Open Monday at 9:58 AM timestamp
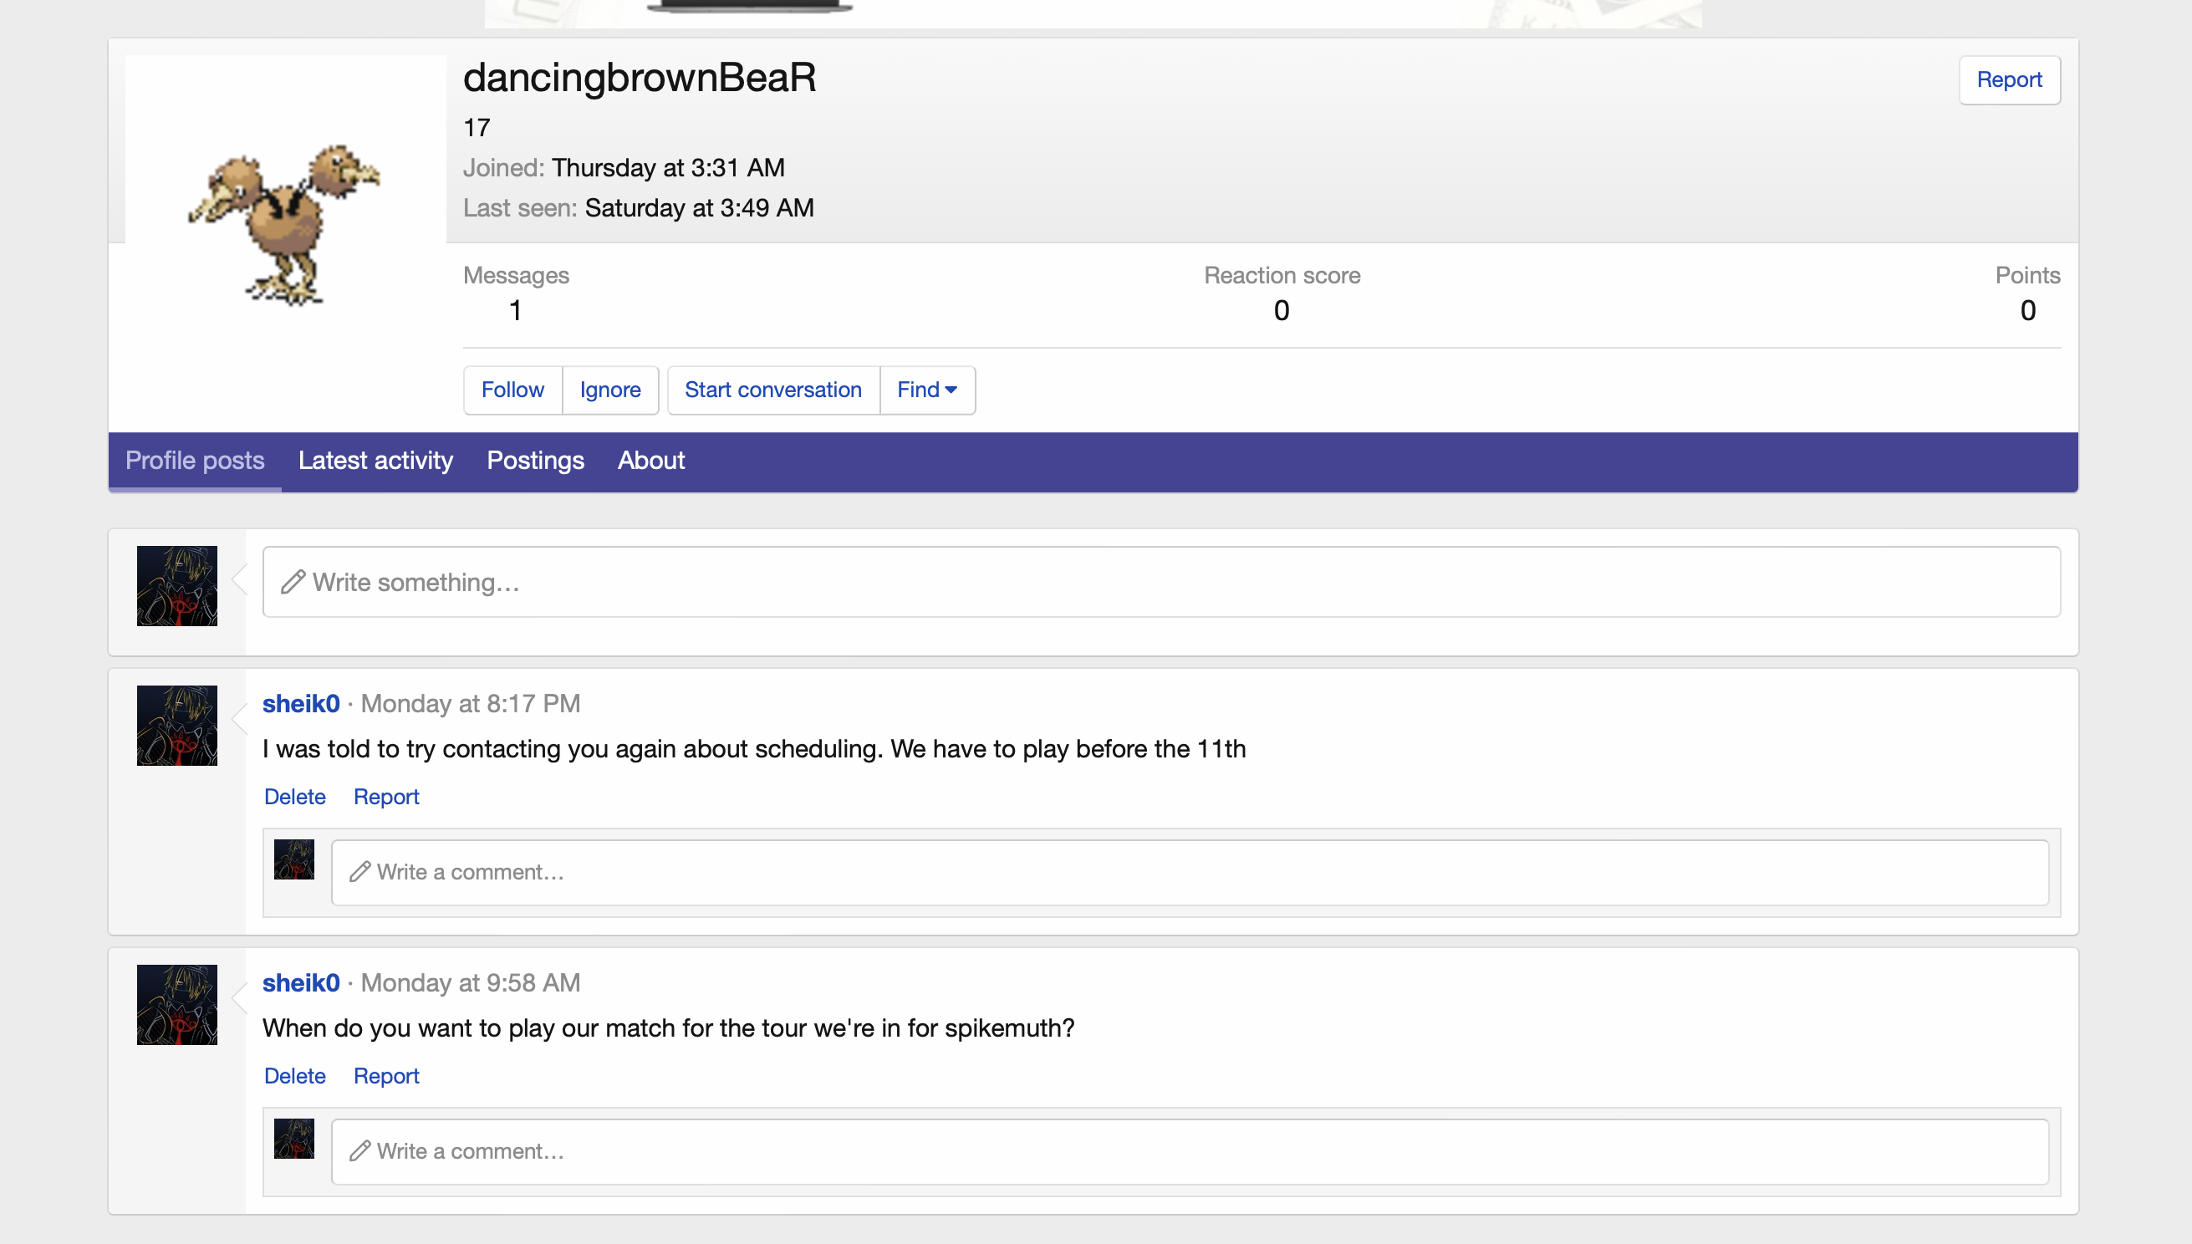The image size is (2192, 1244). (471, 982)
